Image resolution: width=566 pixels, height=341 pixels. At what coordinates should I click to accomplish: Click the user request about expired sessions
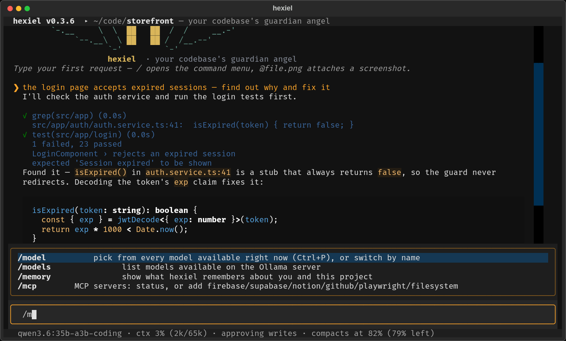(x=176, y=87)
